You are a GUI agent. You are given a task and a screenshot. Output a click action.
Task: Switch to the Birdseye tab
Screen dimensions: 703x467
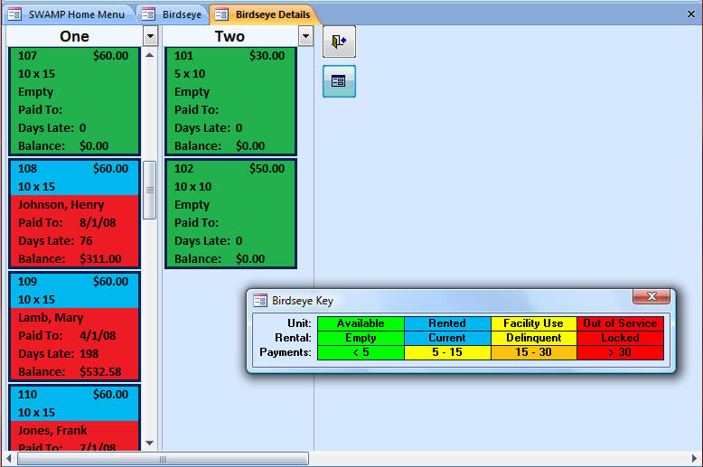(174, 14)
